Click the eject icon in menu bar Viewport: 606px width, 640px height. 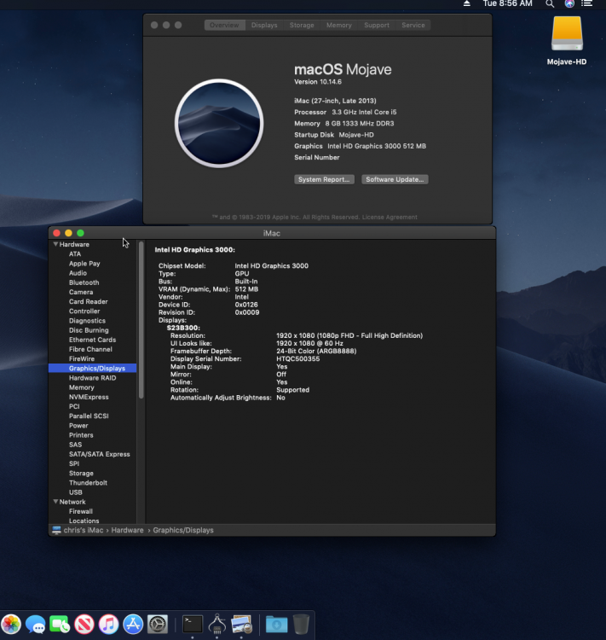(x=467, y=3)
